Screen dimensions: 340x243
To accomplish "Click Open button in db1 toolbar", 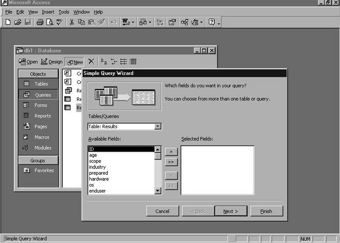I will [28, 62].
